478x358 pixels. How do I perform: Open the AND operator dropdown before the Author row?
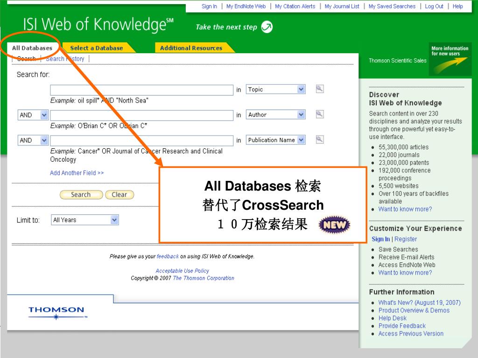pyautogui.click(x=33, y=115)
